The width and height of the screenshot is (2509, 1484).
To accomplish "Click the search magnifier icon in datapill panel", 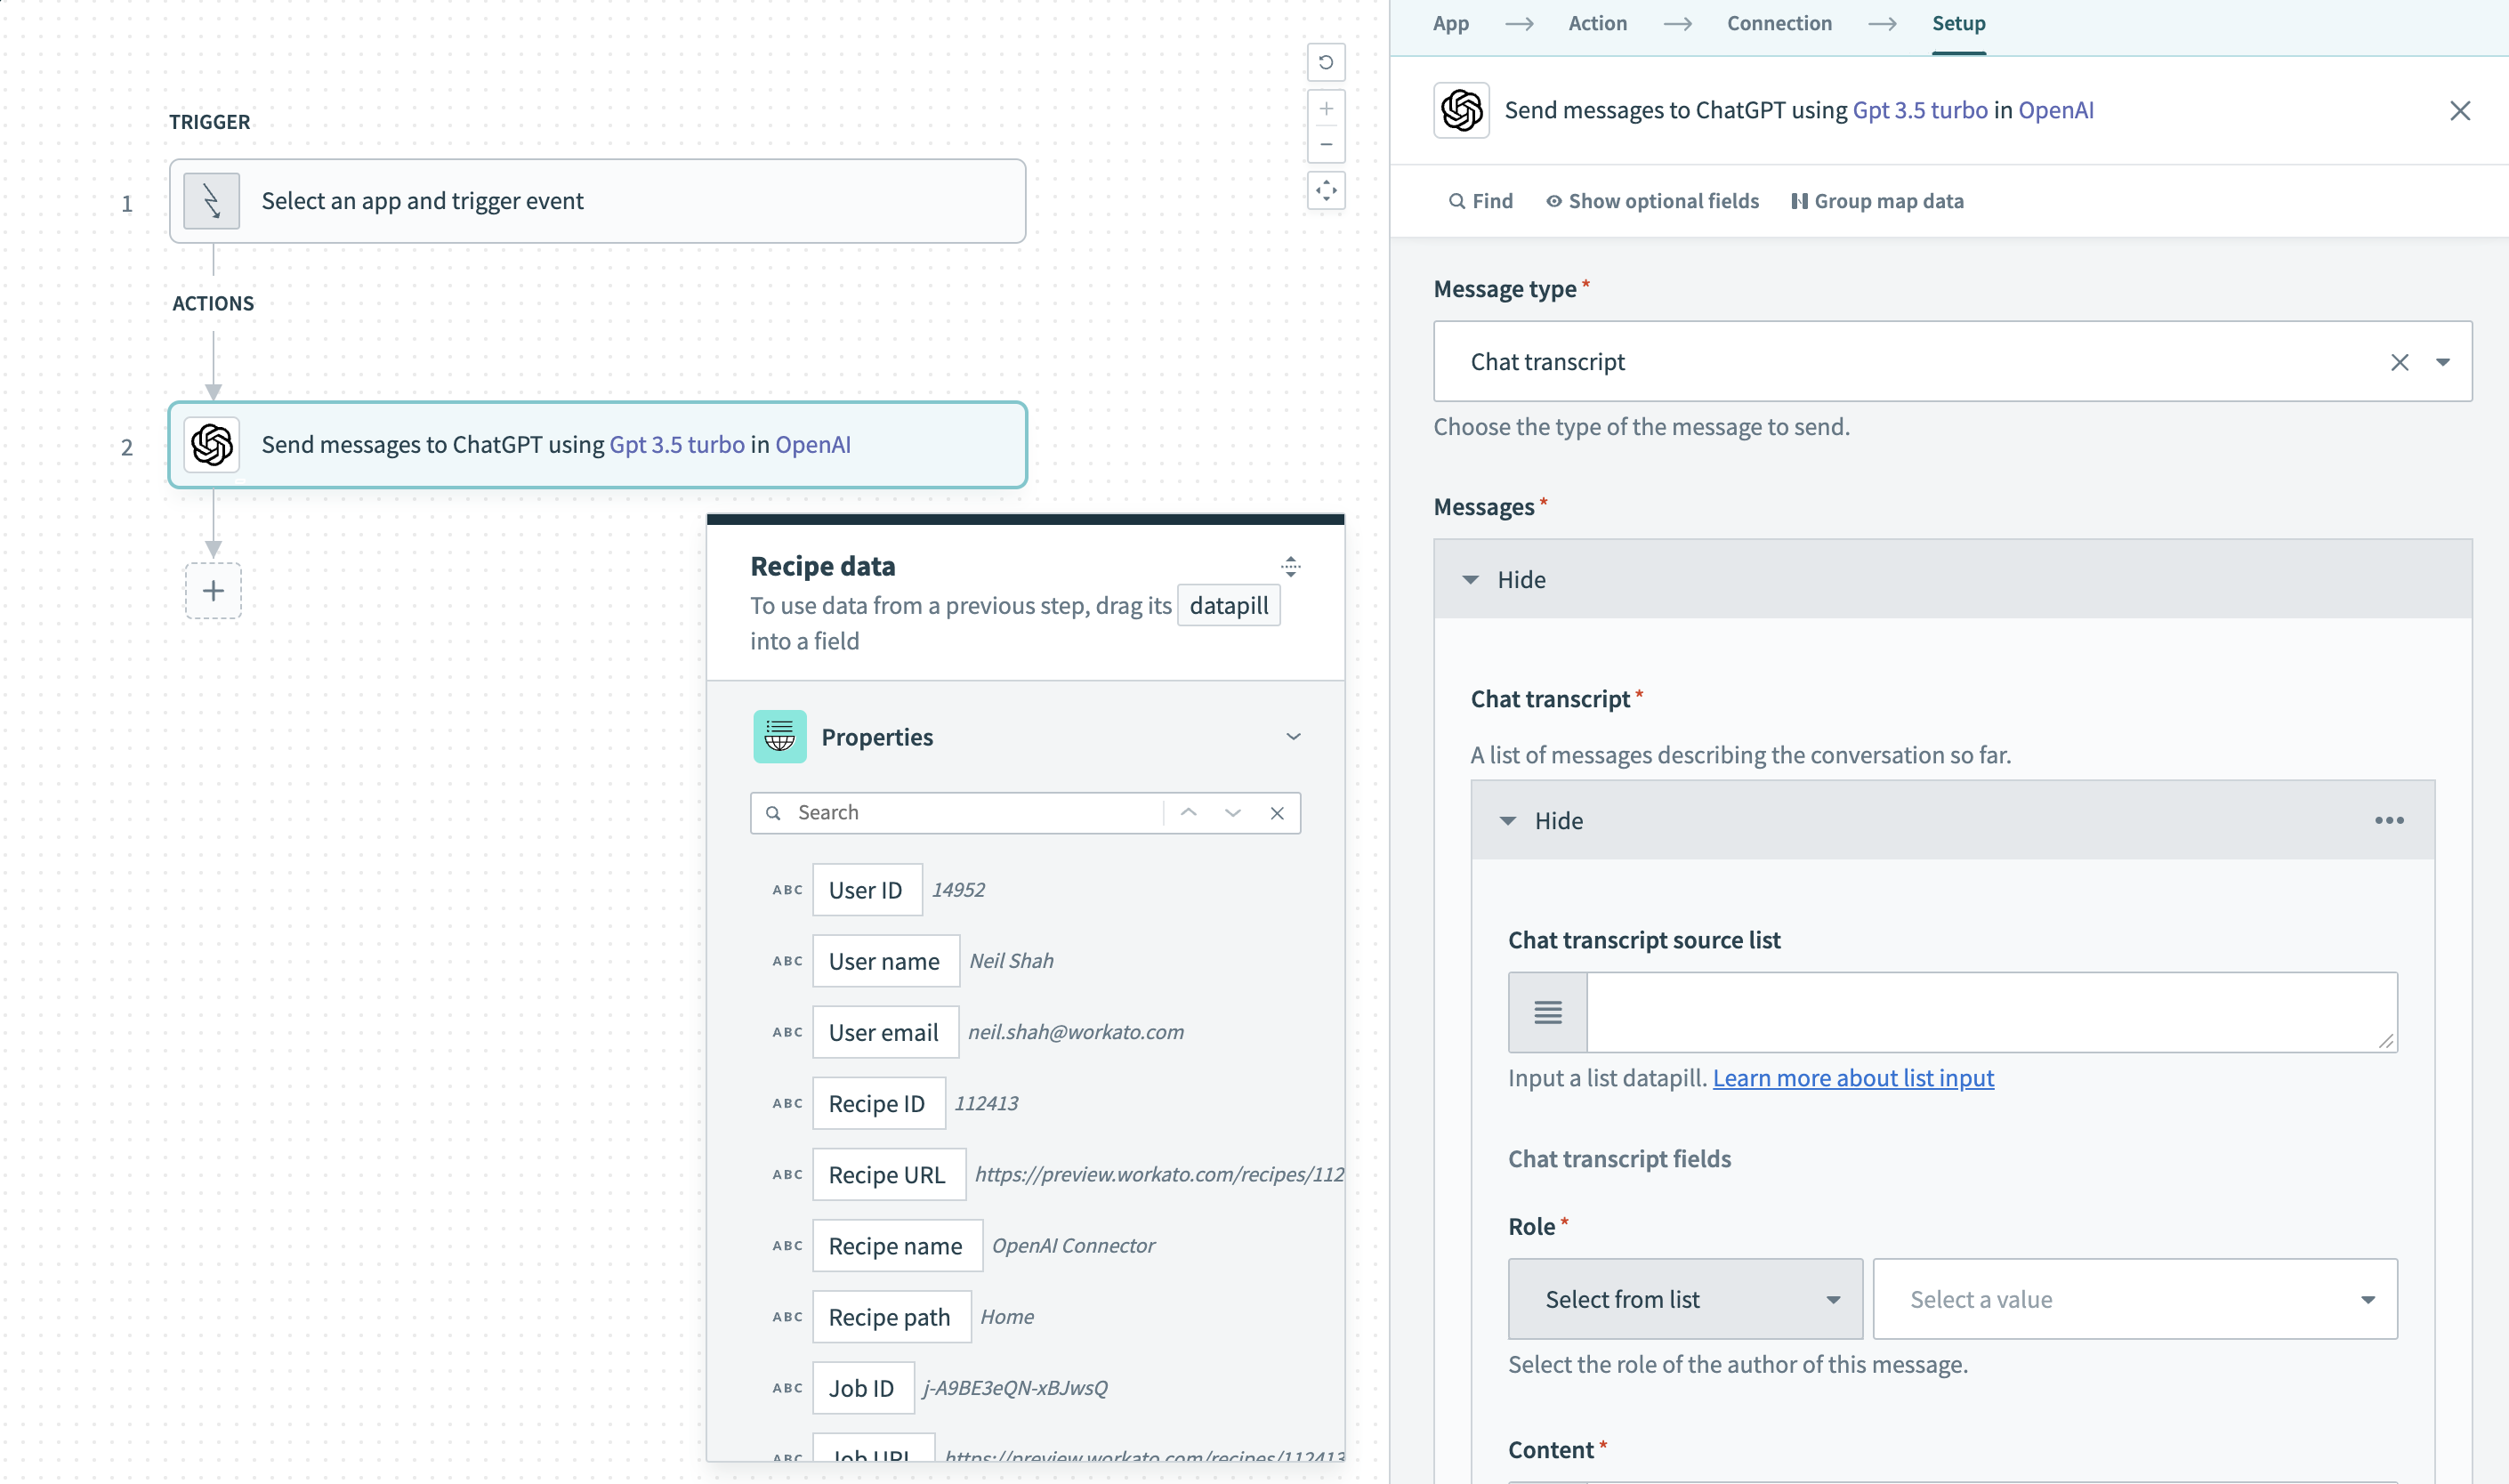I will coord(774,812).
